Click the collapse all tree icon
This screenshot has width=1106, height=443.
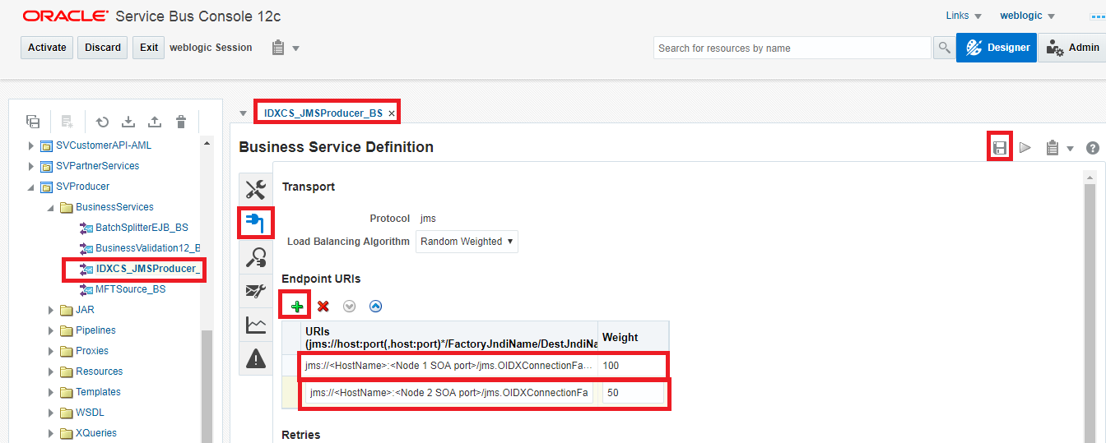pos(33,122)
